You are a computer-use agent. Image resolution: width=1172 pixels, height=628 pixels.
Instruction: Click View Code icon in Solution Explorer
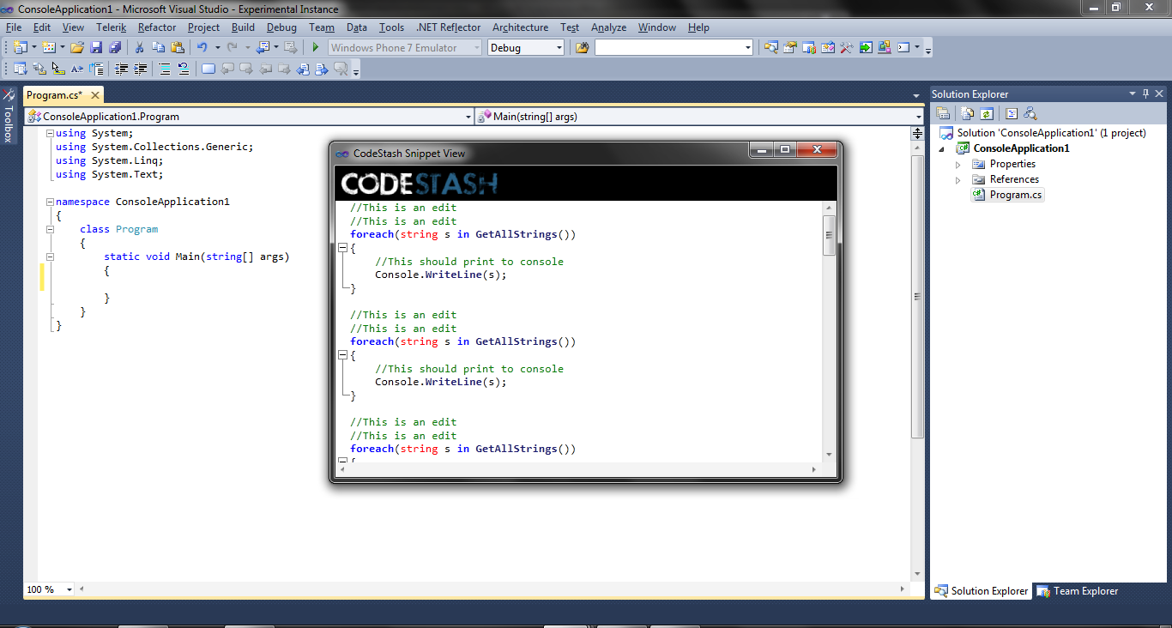click(1012, 113)
